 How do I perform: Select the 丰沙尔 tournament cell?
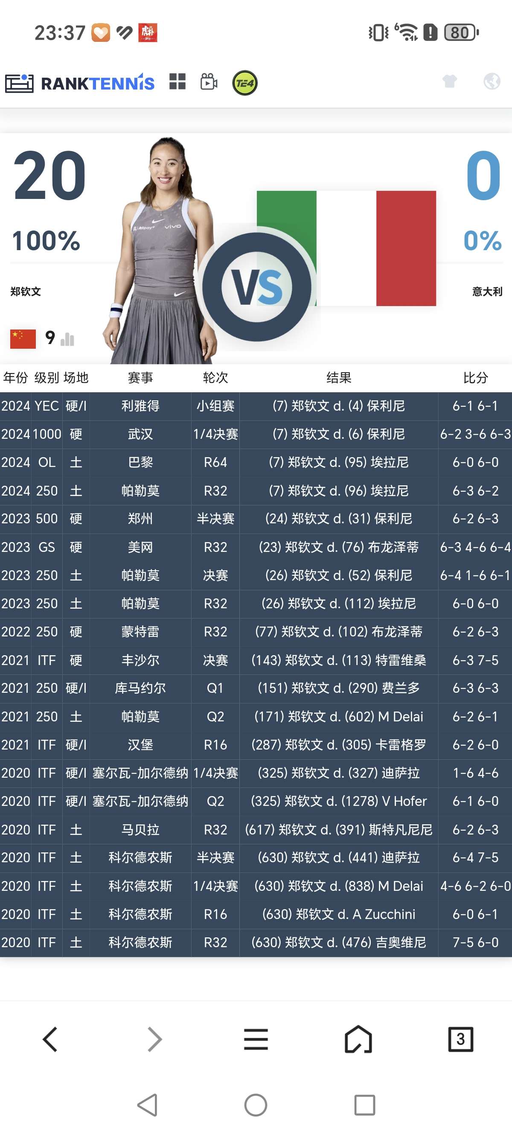point(140,660)
